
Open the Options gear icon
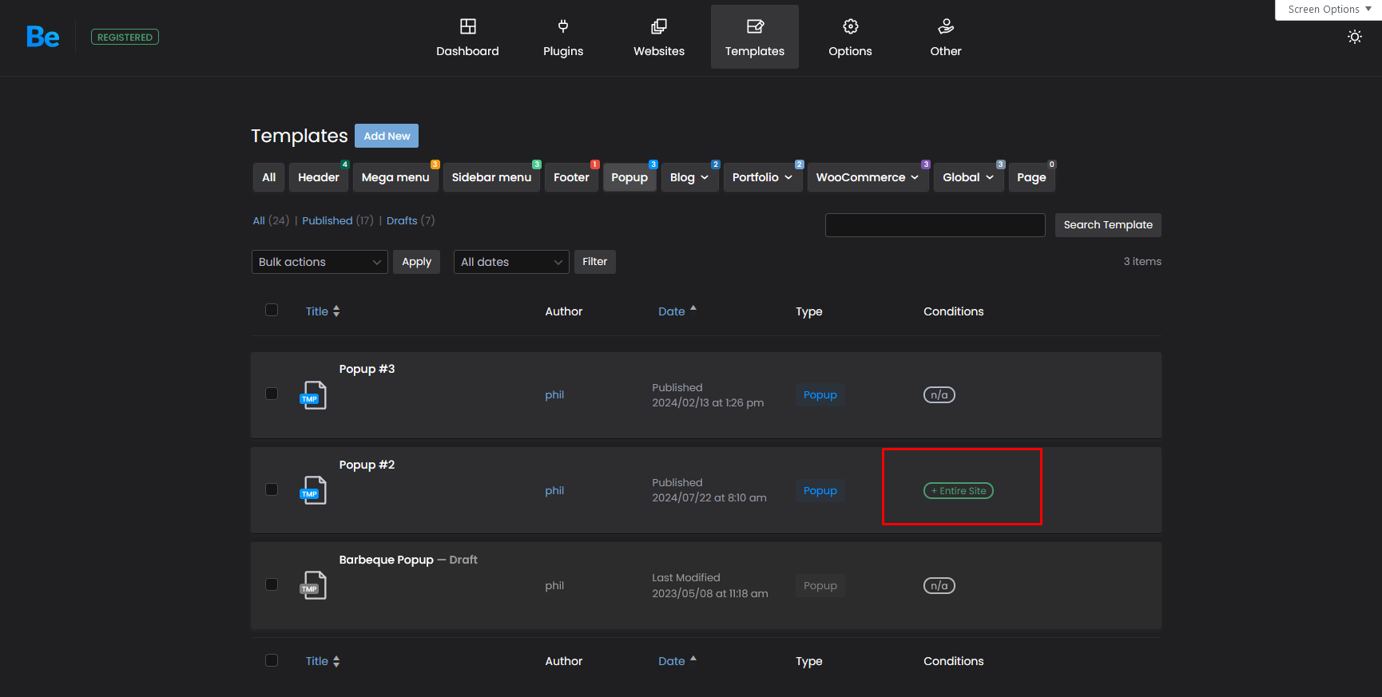(851, 26)
